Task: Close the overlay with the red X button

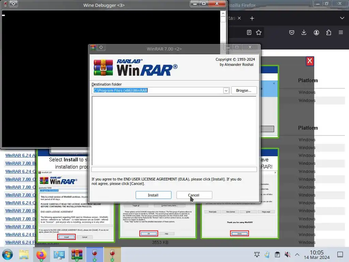Action: 310,61
